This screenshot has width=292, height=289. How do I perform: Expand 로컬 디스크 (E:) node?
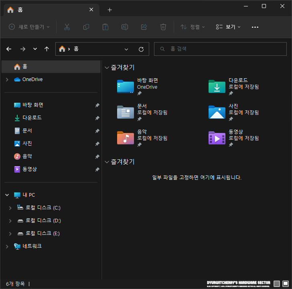[10, 234]
